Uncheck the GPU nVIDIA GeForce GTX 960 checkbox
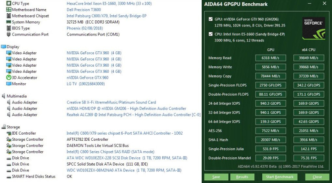Screen dimensions: 332x183 [210, 19]
